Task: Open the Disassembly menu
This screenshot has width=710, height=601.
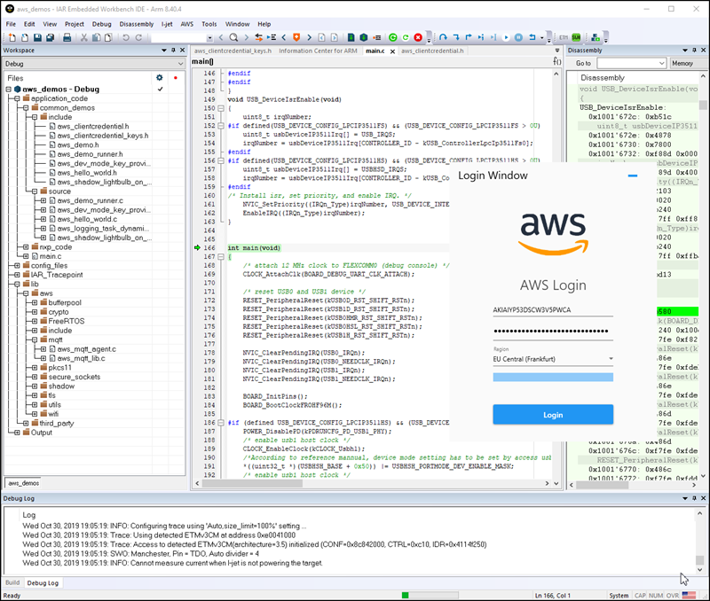Action: [x=136, y=24]
